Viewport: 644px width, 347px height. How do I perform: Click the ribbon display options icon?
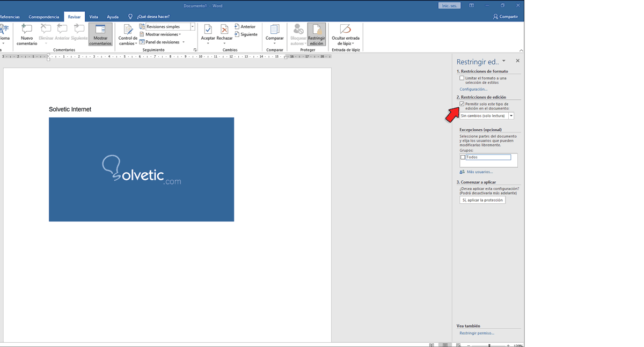coord(471,5)
